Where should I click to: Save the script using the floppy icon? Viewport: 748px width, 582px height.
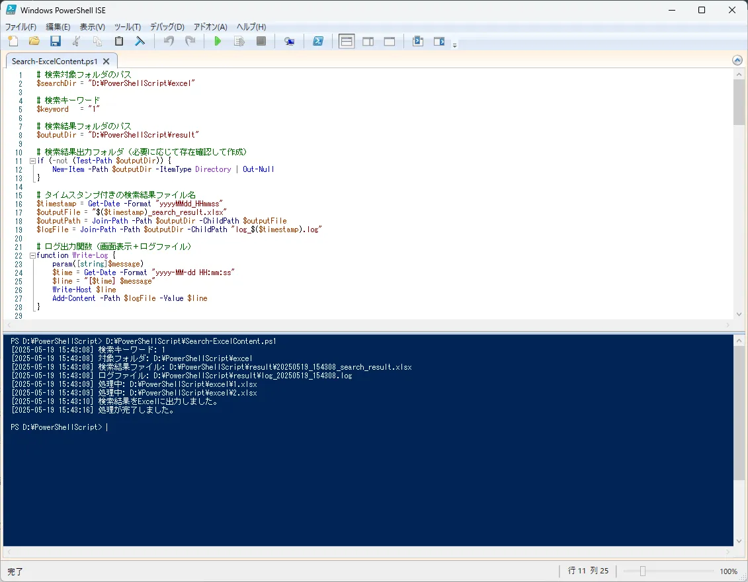click(x=56, y=41)
